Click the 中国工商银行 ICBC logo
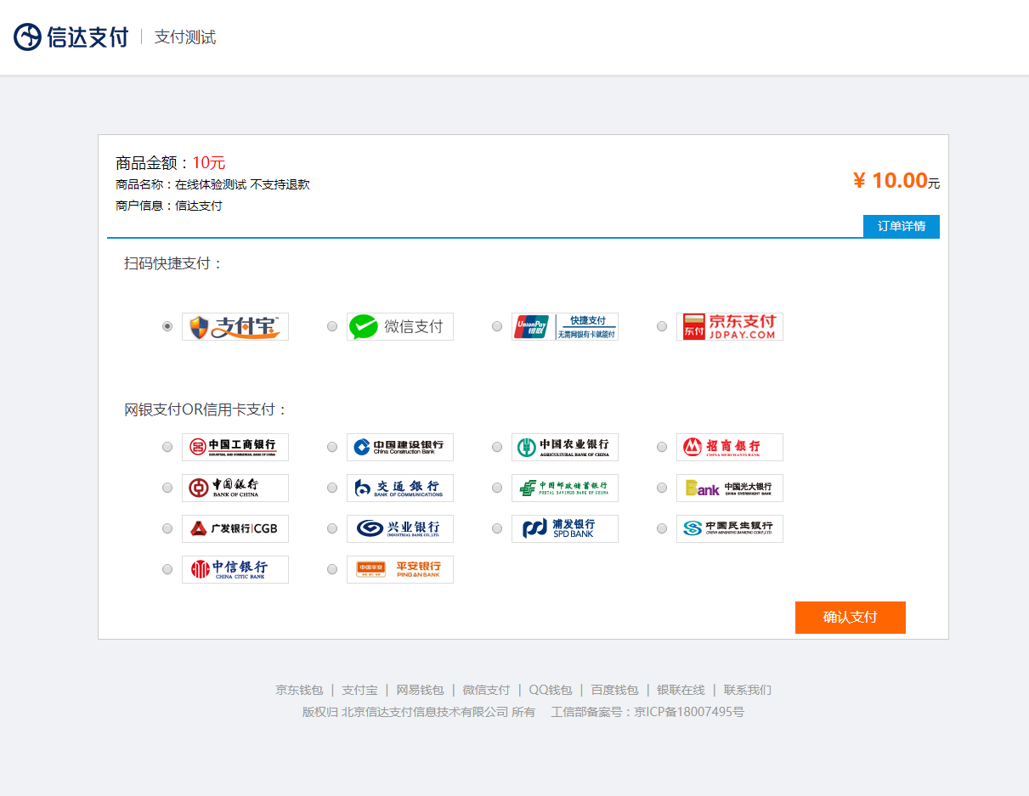 [235, 448]
